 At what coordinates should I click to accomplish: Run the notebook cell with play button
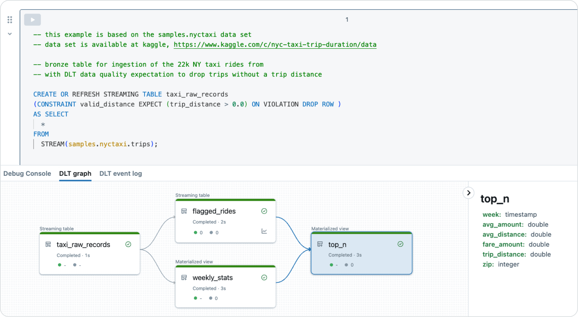pos(33,20)
